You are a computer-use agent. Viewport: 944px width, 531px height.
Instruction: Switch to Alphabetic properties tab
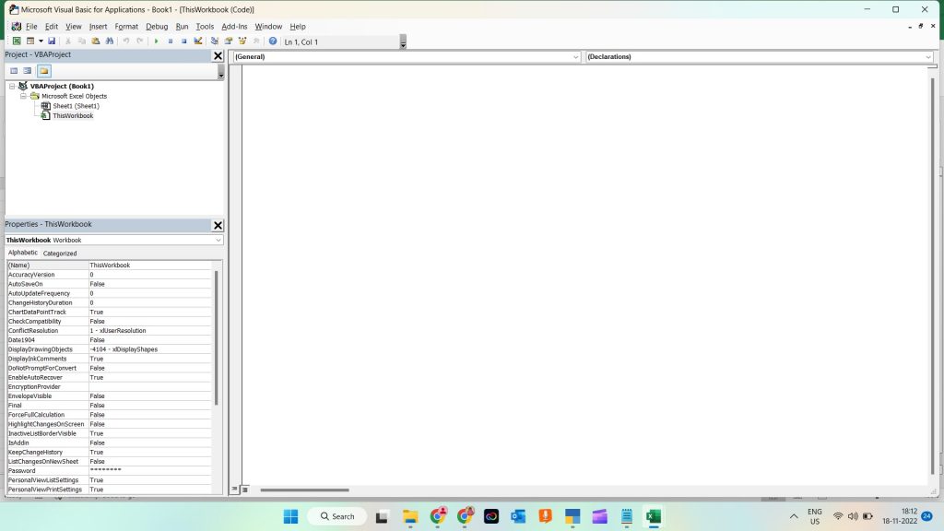click(23, 253)
